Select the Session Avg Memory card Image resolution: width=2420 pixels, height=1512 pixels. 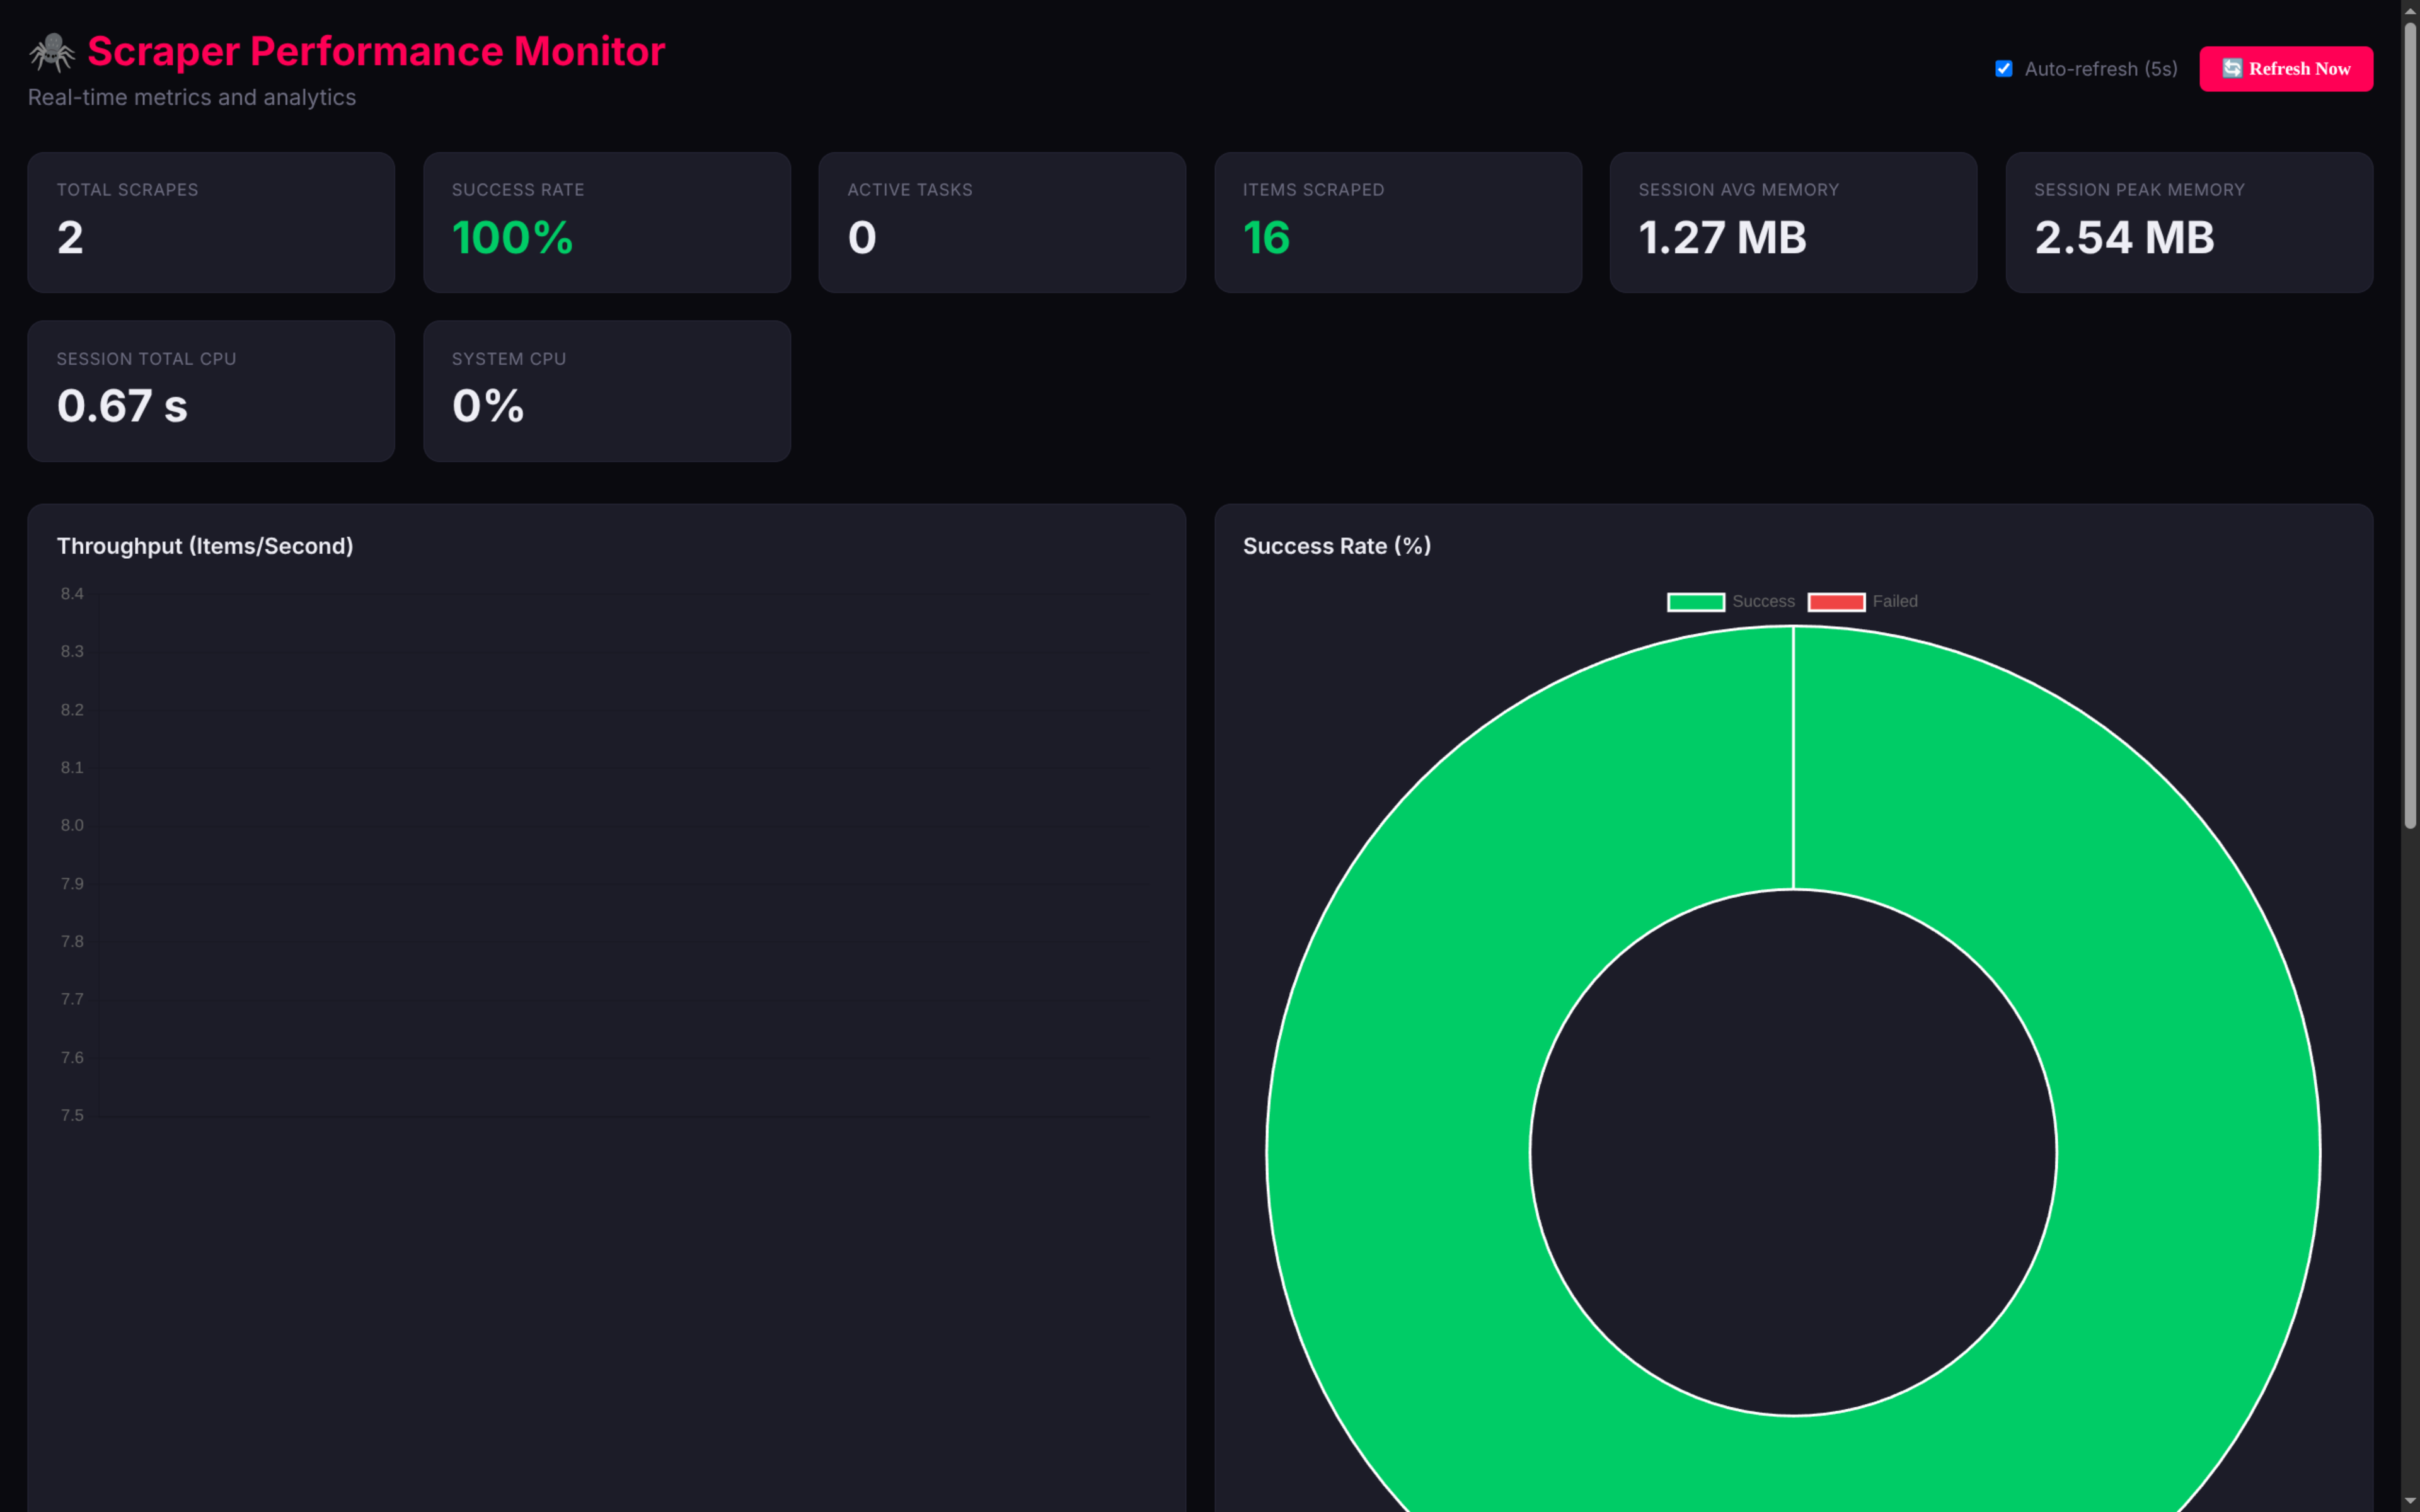[1793, 221]
